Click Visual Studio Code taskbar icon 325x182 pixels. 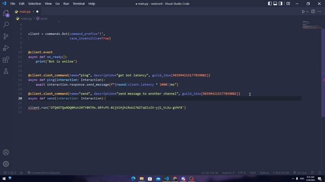click(167, 178)
